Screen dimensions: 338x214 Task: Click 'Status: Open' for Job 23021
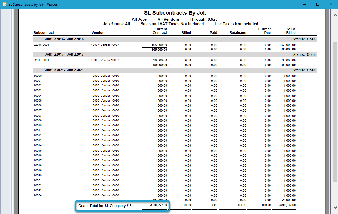(304, 70)
